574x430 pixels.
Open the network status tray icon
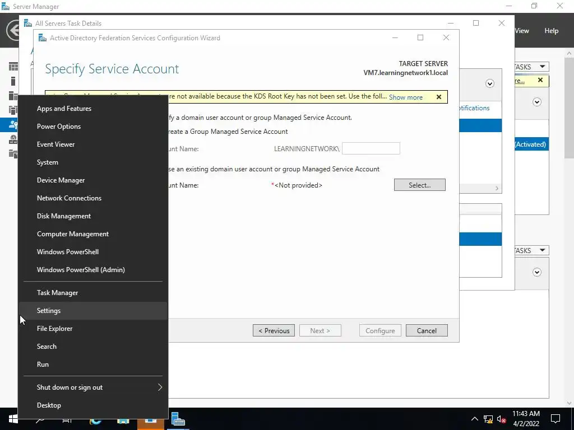click(488, 419)
